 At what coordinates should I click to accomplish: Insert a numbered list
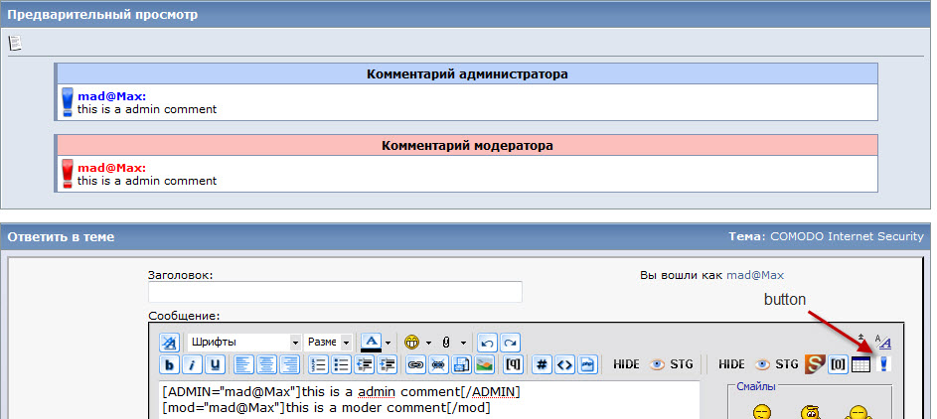318,364
